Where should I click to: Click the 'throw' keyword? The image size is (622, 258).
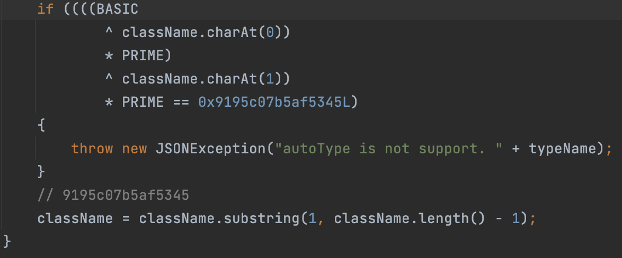92,149
